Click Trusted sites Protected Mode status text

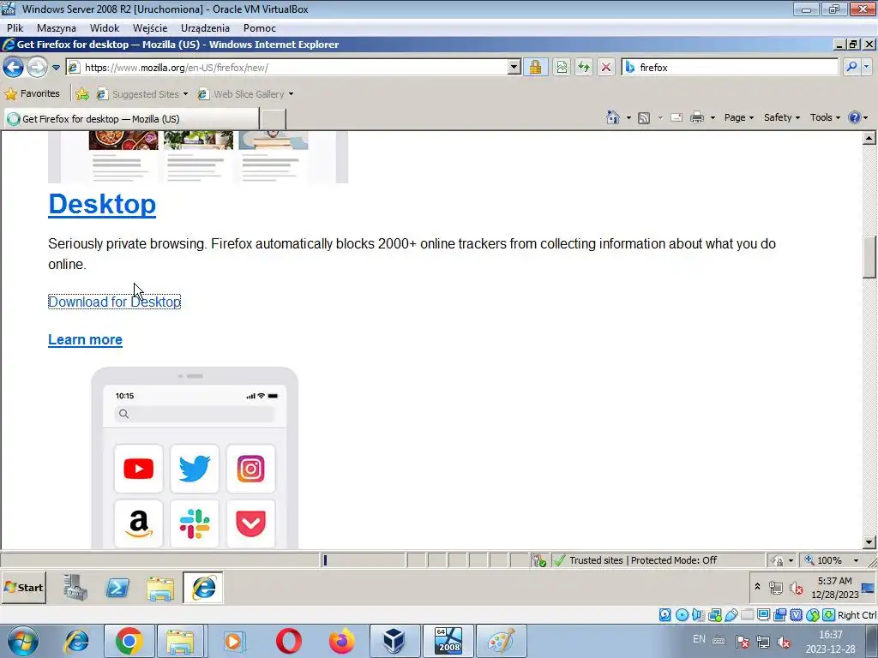(x=643, y=560)
